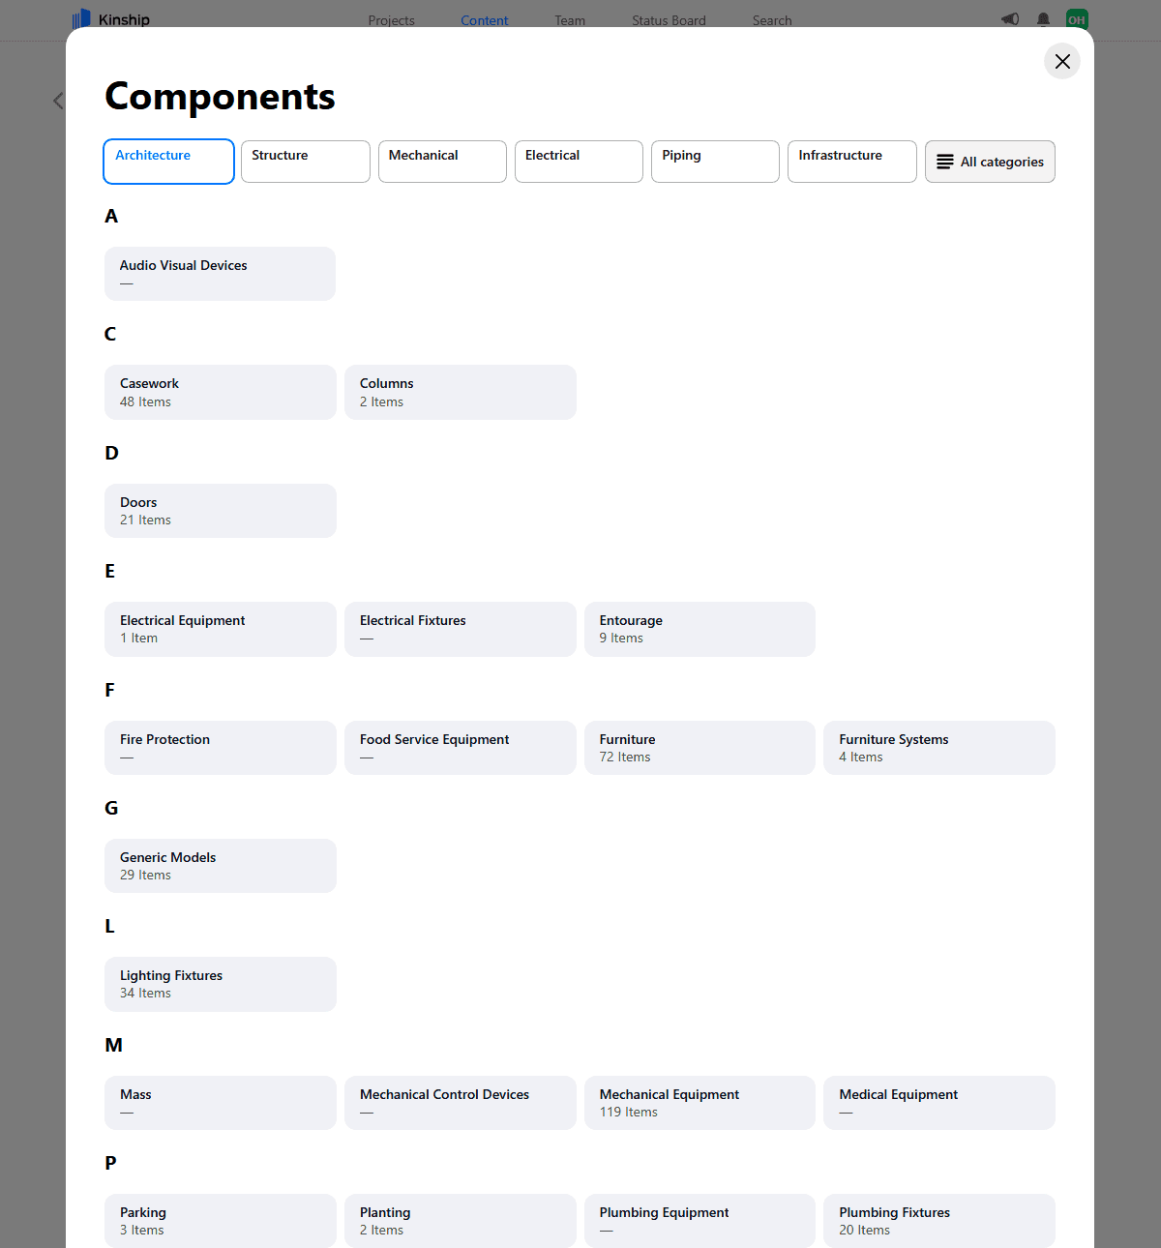The height and width of the screenshot is (1248, 1161).
Task: Open the Casework category
Action: coord(220,392)
